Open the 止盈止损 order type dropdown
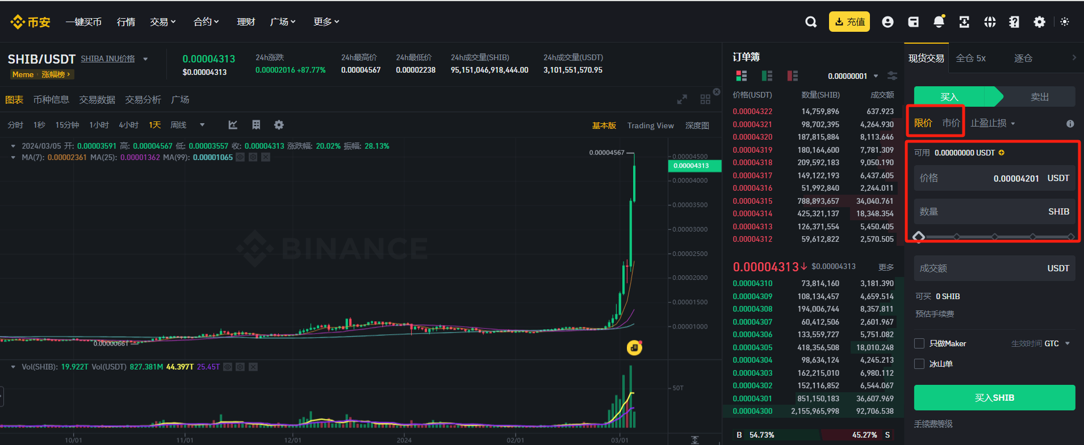The width and height of the screenshot is (1084, 445). pyautogui.click(x=993, y=123)
